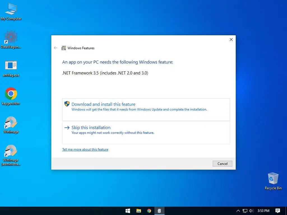Close the Windows Features dialog
This screenshot has width=287, height=215.
(231, 39)
